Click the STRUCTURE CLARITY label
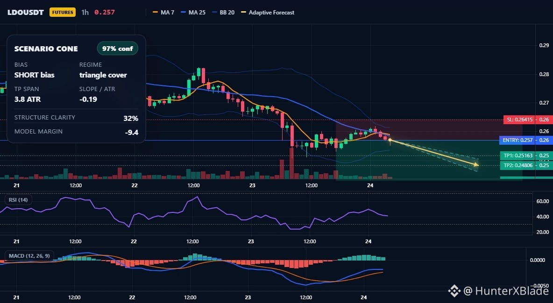Screen dimensions: 553x303 (45, 118)
